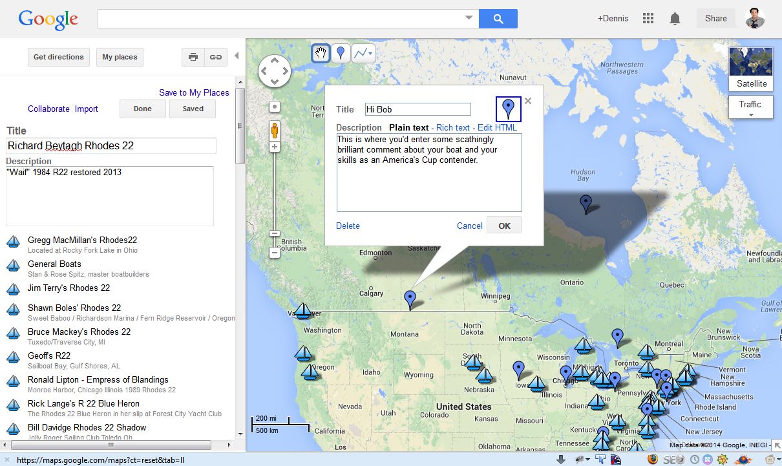Open the notifications bell
The width and height of the screenshot is (782, 466).
click(x=675, y=19)
